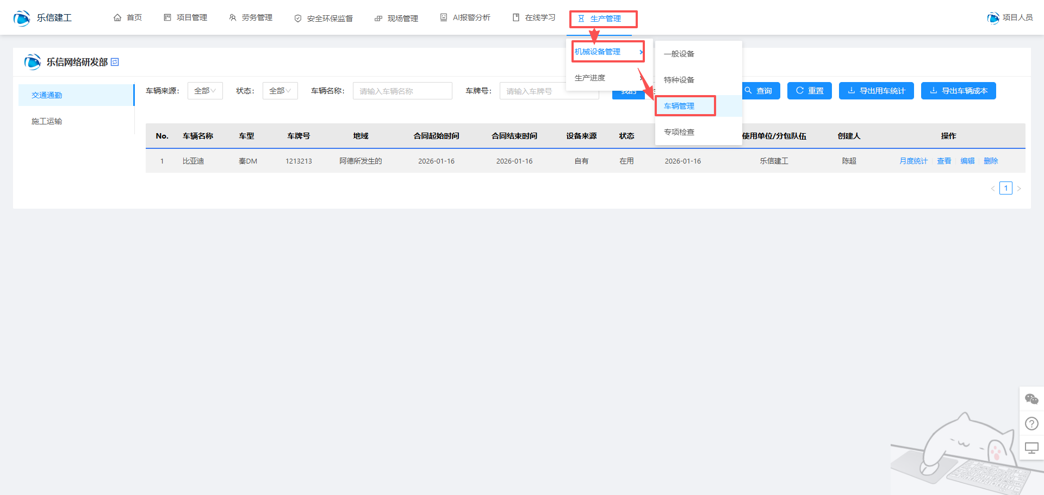Click the monitor screen icon at right edge
Image resolution: width=1044 pixels, height=495 pixels.
point(1031,448)
